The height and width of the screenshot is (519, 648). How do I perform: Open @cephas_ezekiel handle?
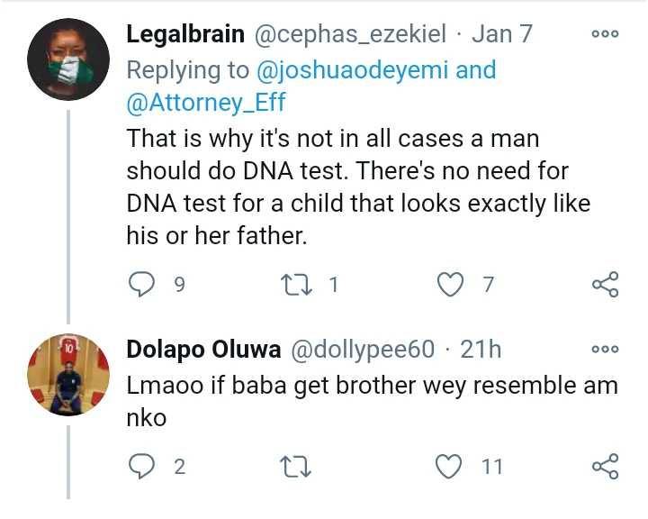(355, 34)
